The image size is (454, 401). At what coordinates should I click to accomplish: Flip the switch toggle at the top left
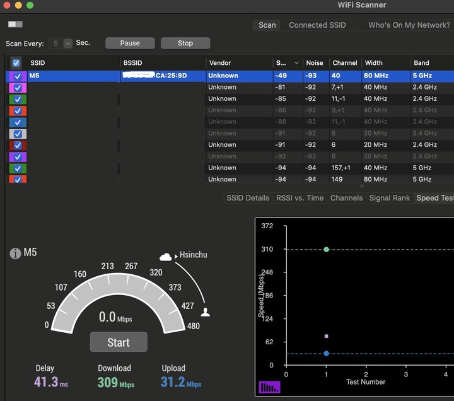pos(15,25)
